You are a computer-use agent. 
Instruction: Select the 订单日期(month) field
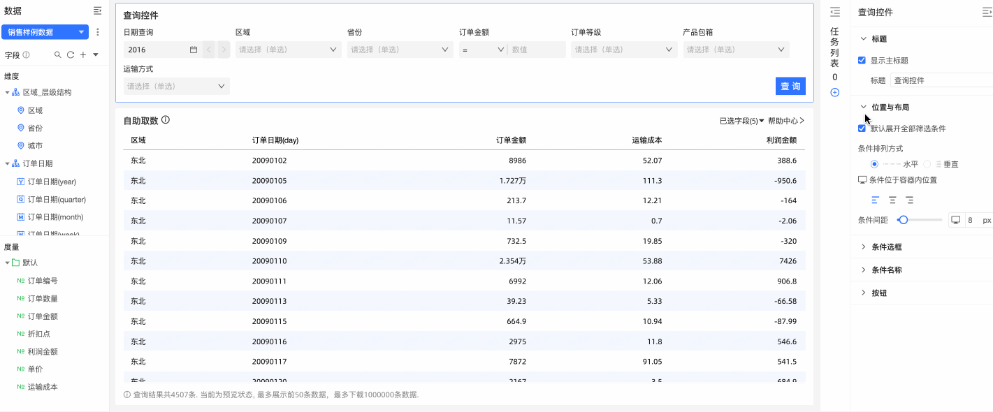(x=54, y=217)
